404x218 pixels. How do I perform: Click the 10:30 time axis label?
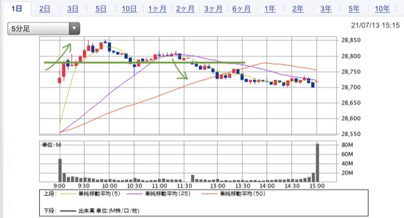tap(134, 186)
